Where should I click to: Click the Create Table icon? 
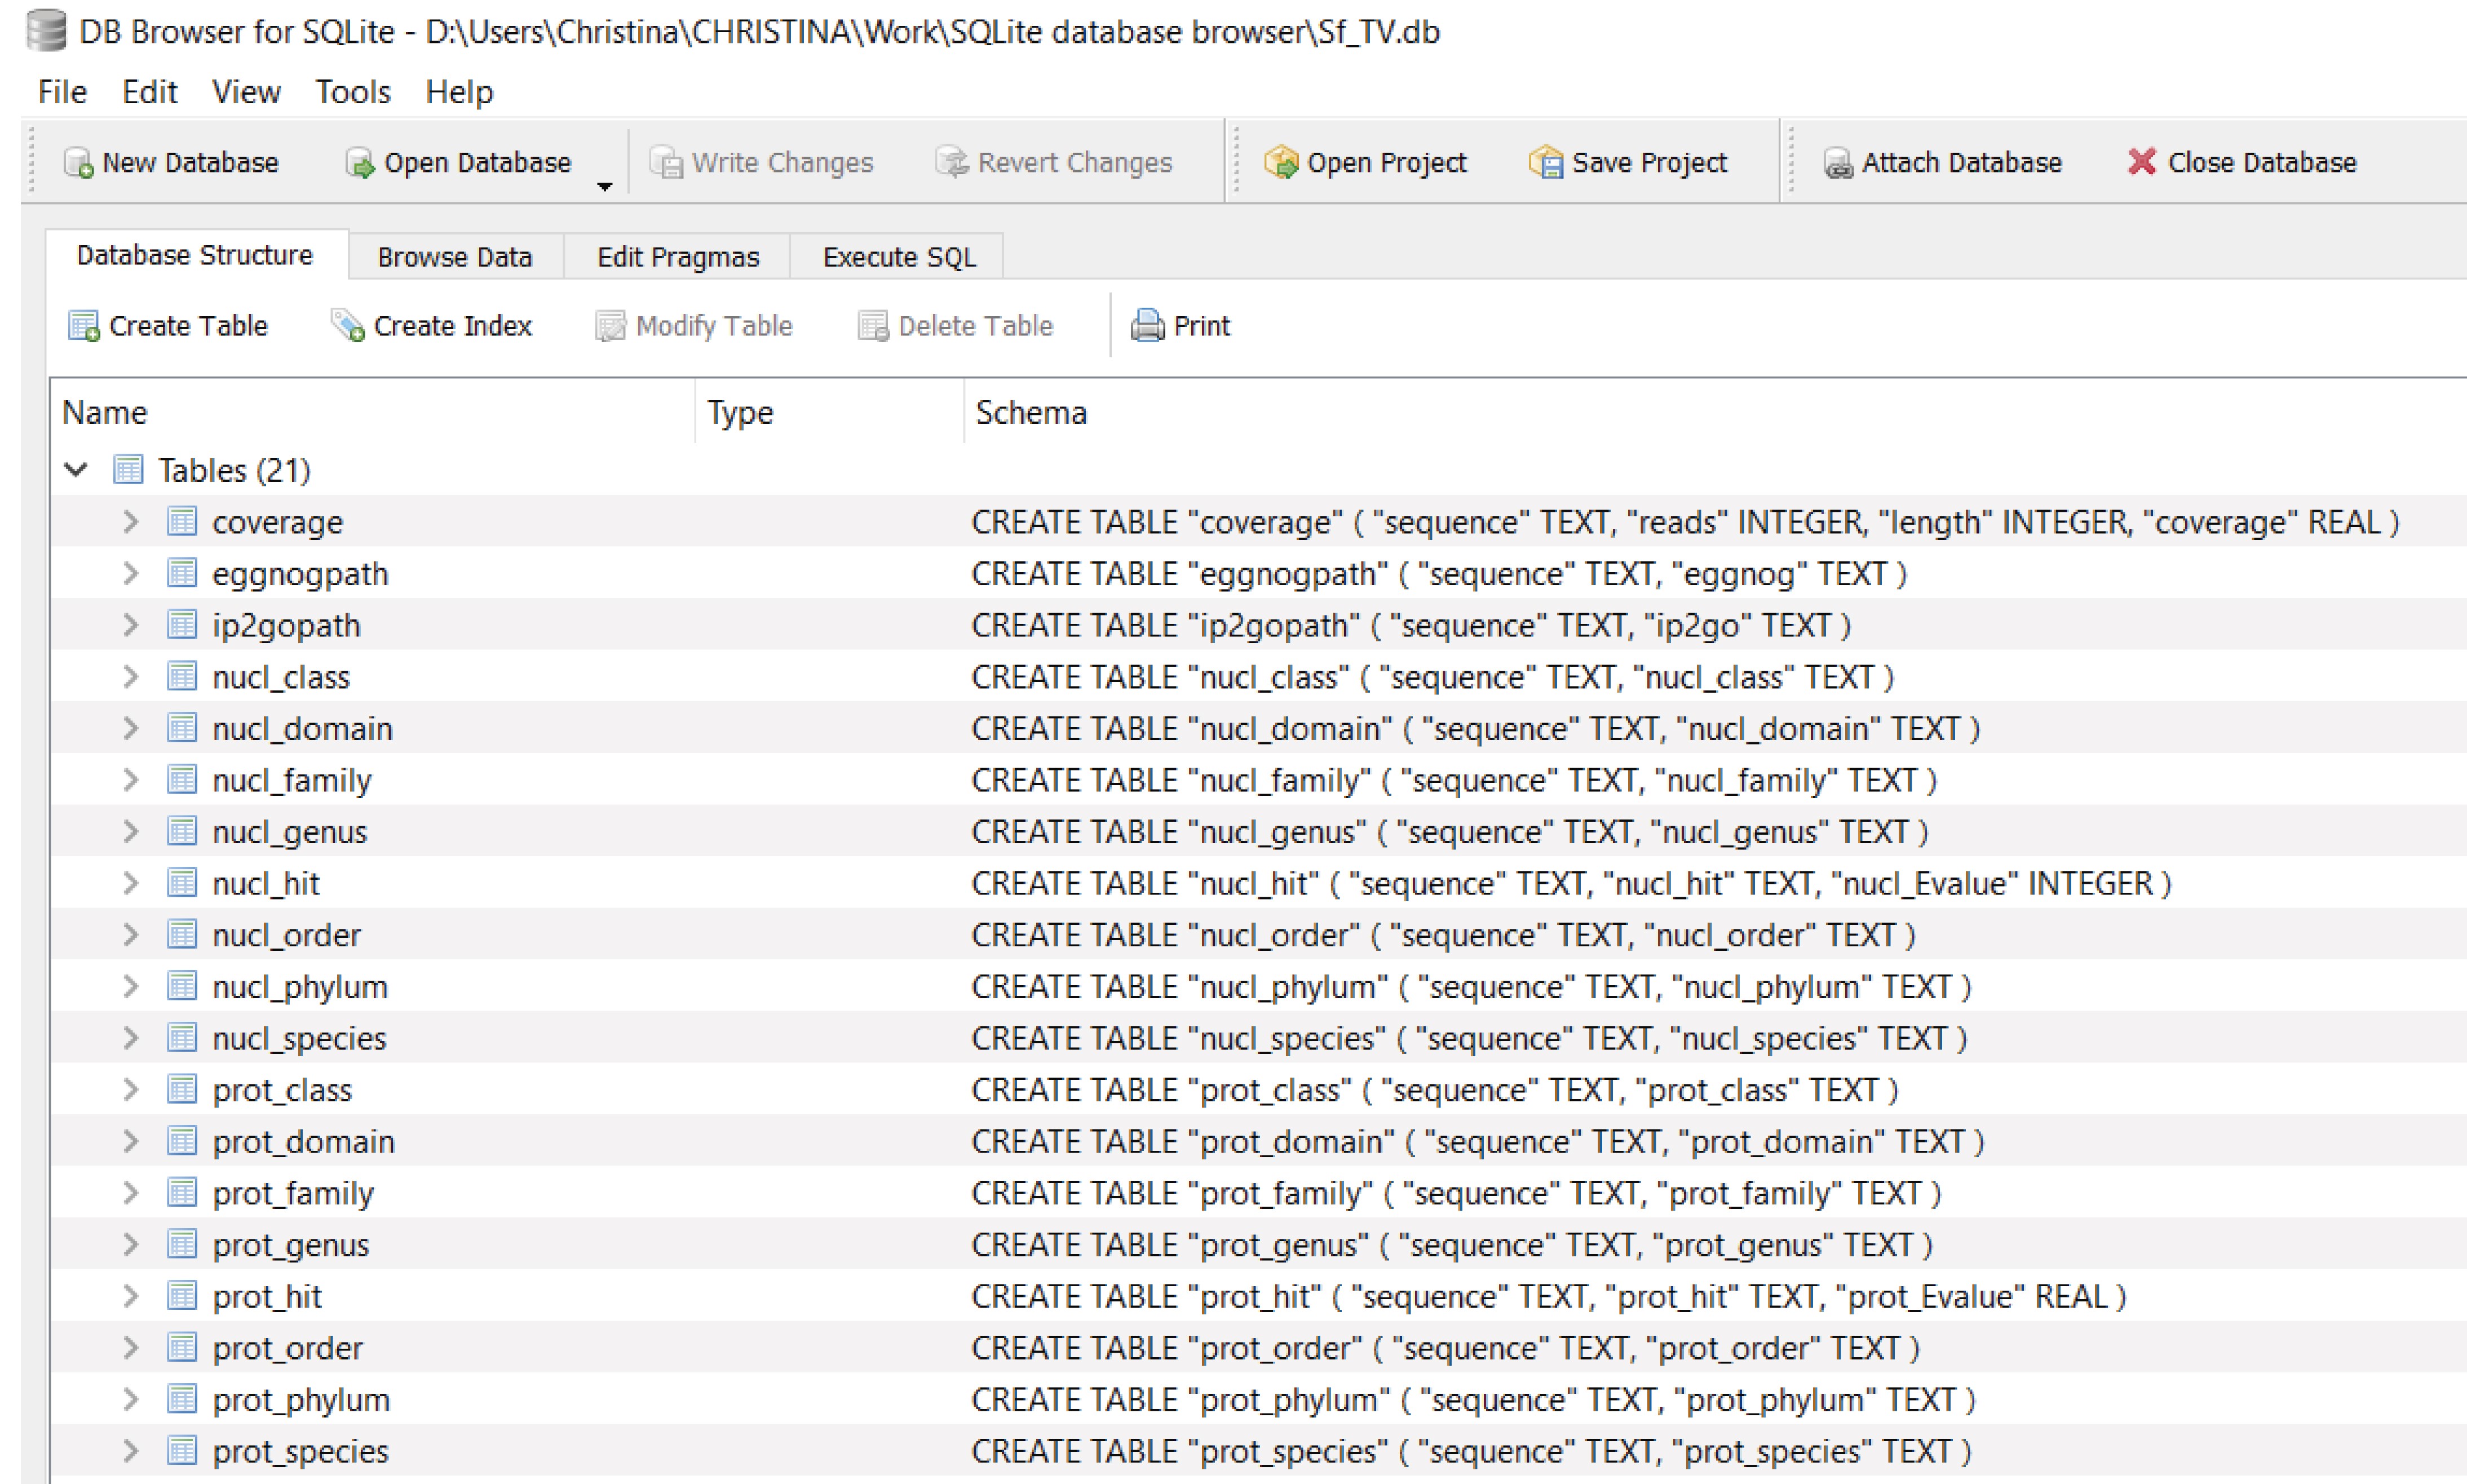click(83, 326)
